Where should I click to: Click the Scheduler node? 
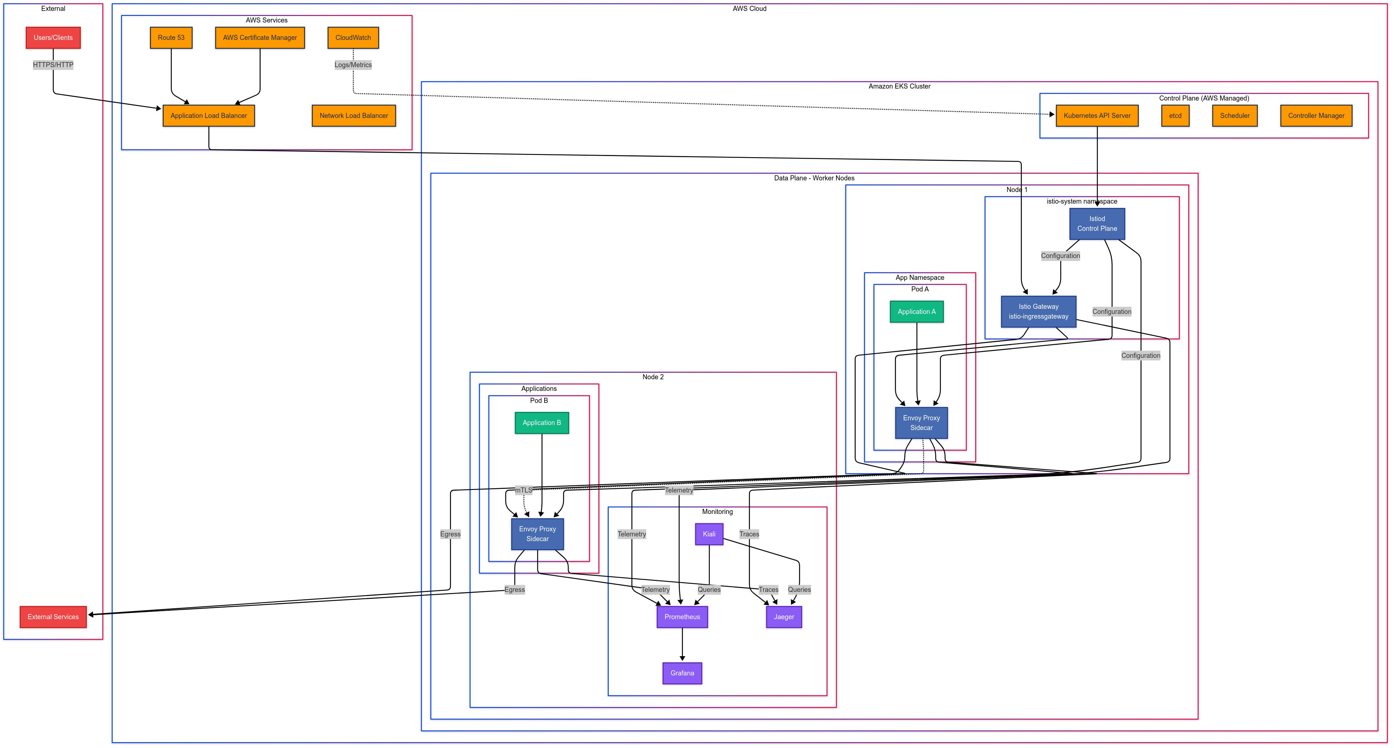(x=1234, y=116)
